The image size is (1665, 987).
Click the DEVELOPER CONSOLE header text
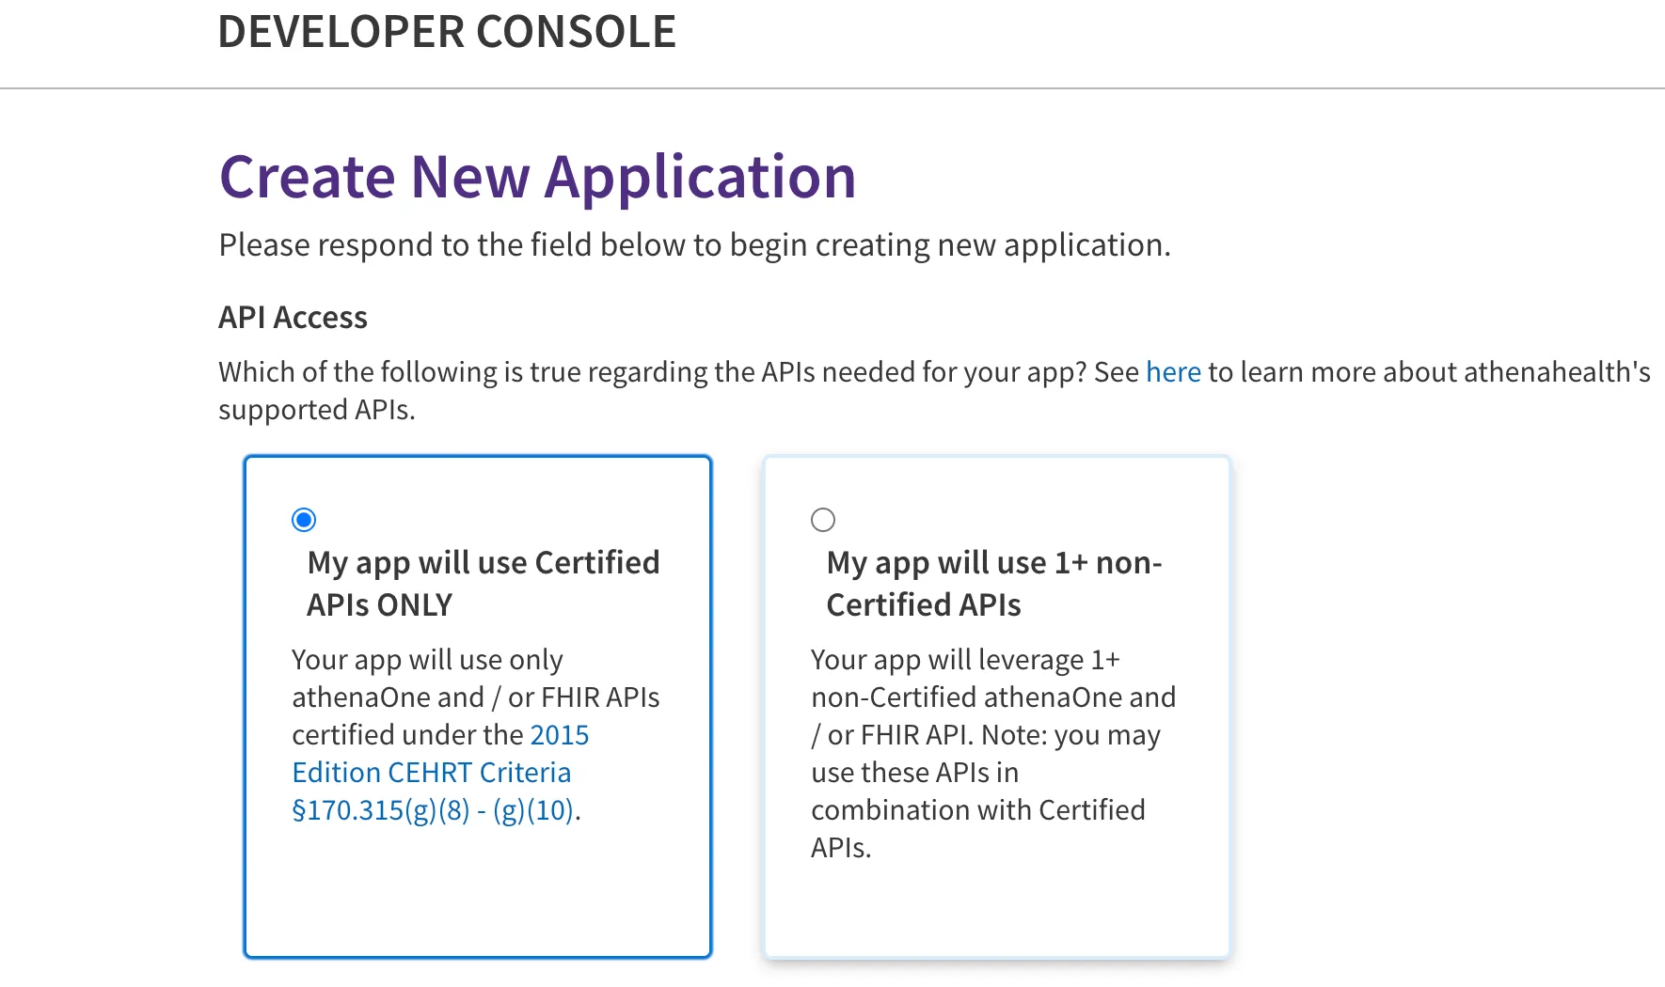tap(448, 32)
